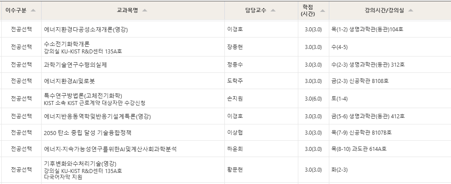The image size is (451, 184).
Task: Sort using the 담당교수 arrow icon
Action: (273, 11)
